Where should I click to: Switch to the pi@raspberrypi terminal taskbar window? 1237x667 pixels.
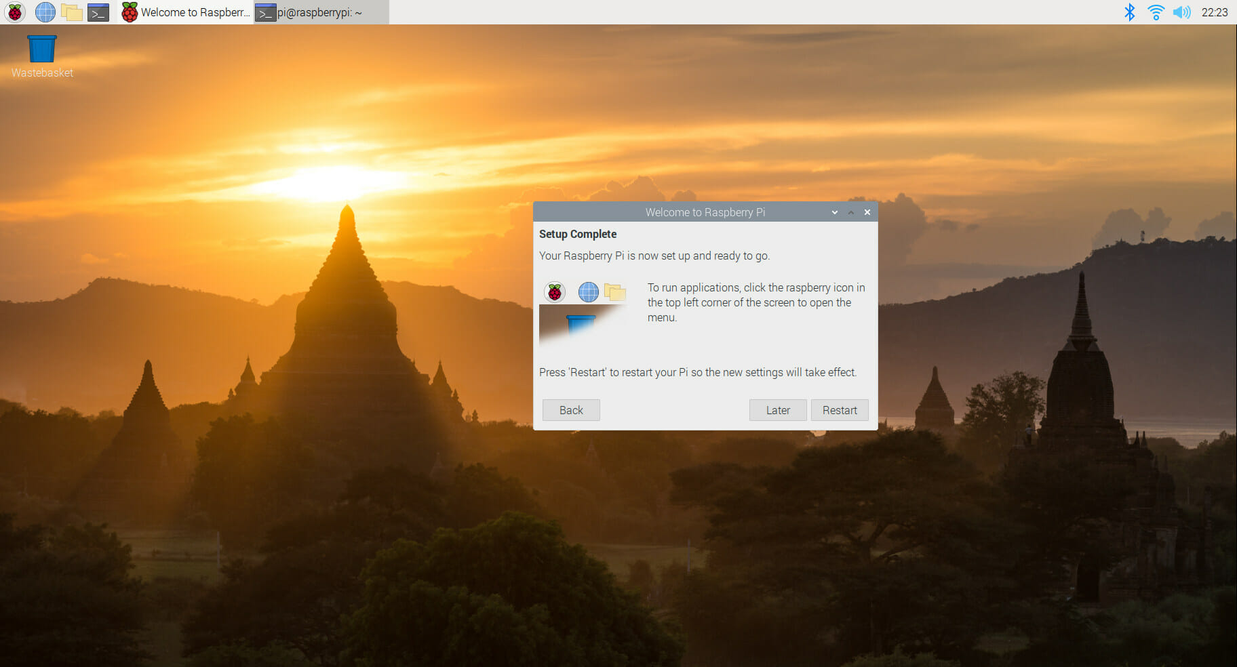321,12
